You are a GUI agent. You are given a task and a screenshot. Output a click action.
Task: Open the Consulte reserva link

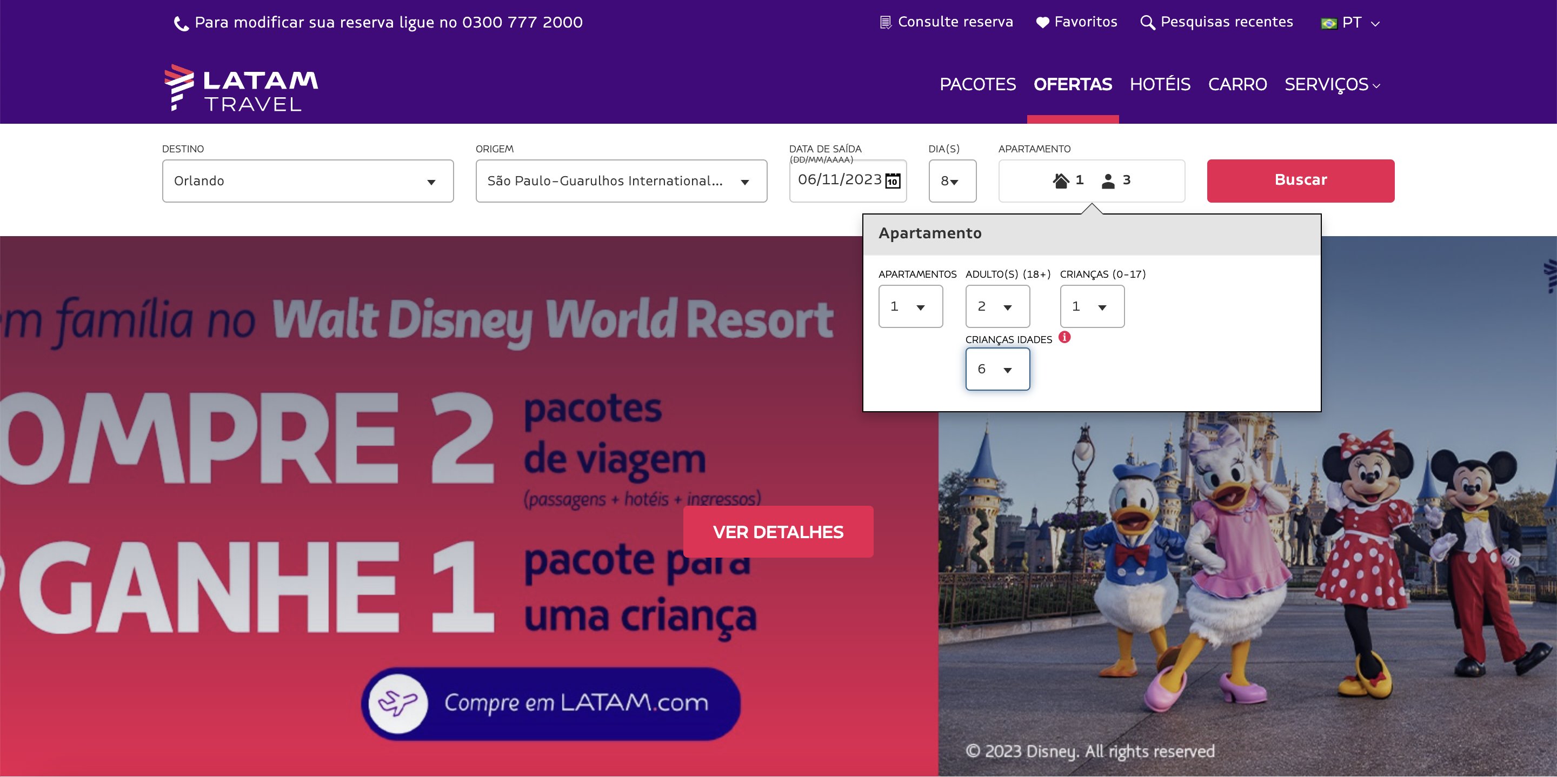coord(947,22)
